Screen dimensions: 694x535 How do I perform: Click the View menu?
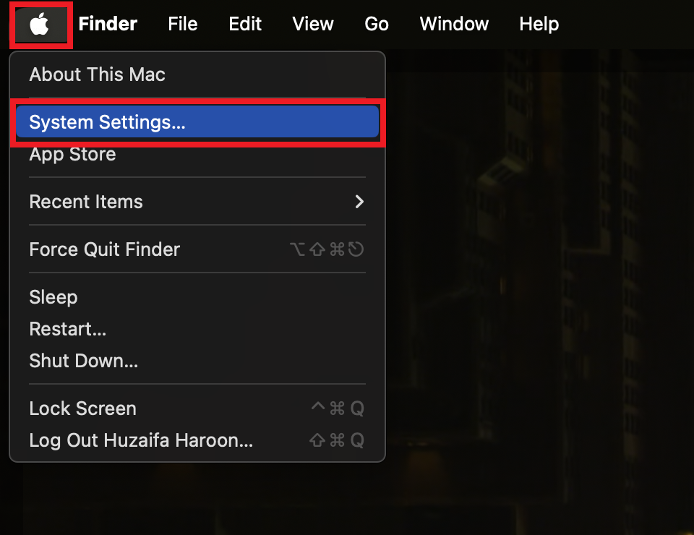click(313, 24)
